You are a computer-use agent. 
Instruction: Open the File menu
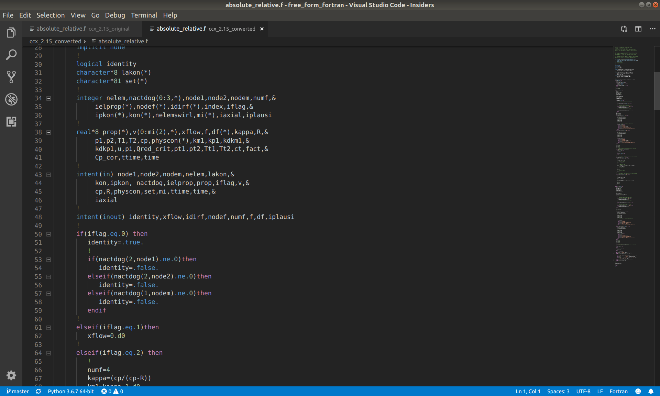click(8, 15)
